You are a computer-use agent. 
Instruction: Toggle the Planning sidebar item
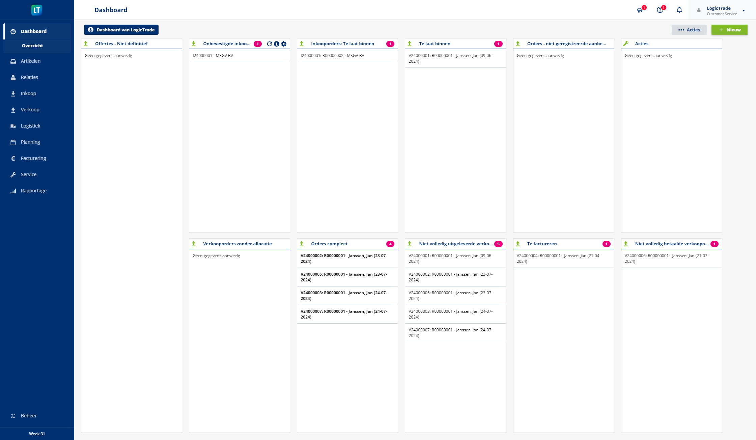[x=30, y=141]
